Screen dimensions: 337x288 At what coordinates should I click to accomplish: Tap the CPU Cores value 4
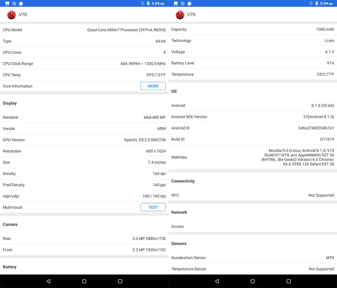[x=164, y=52]
